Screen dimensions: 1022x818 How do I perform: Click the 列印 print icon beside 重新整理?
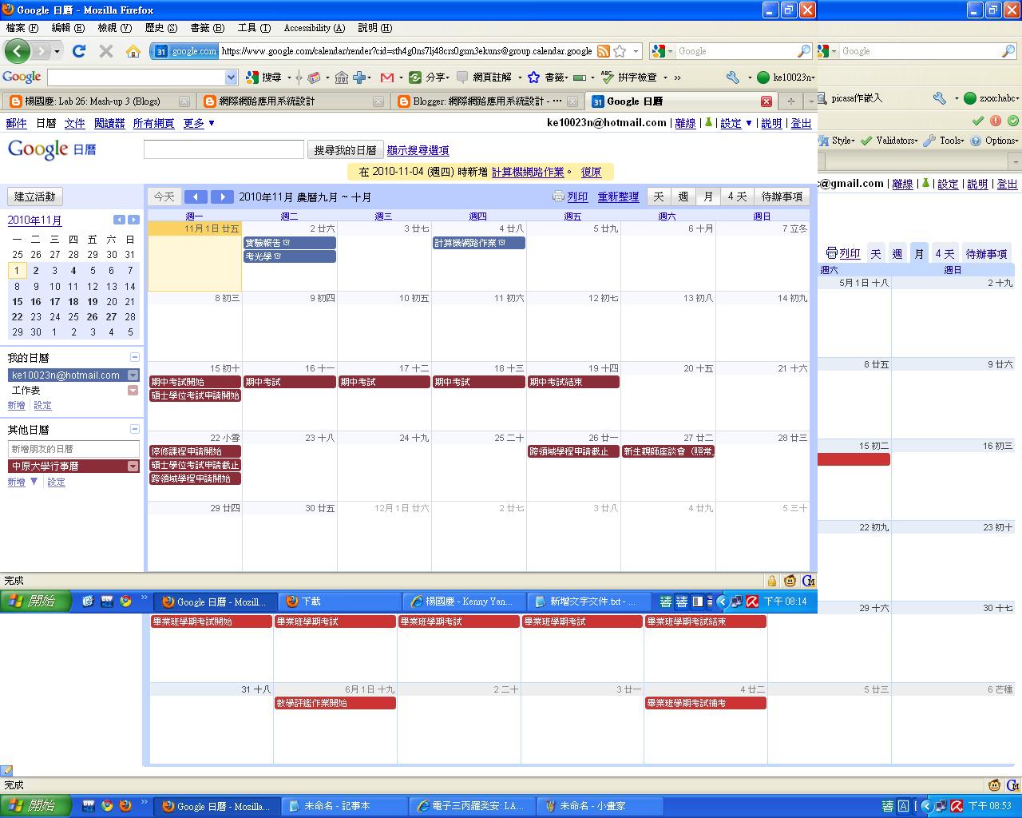coord(558,197)
